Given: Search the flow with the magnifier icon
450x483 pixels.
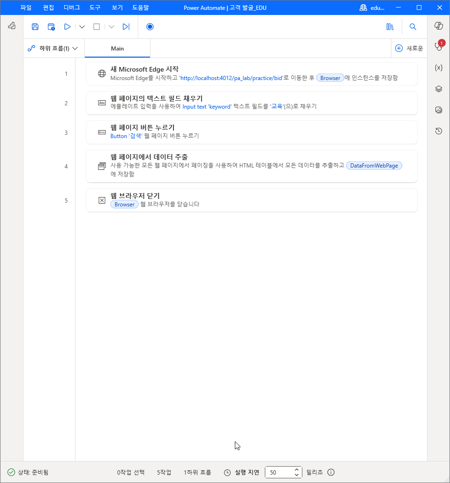Looking at the screenshot, I should tap(412, 27).
